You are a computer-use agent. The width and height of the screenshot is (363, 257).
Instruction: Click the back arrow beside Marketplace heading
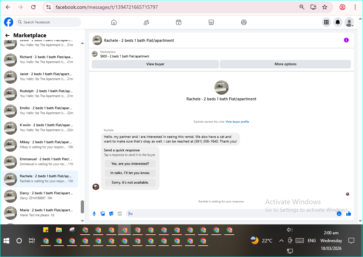(7, 35)
